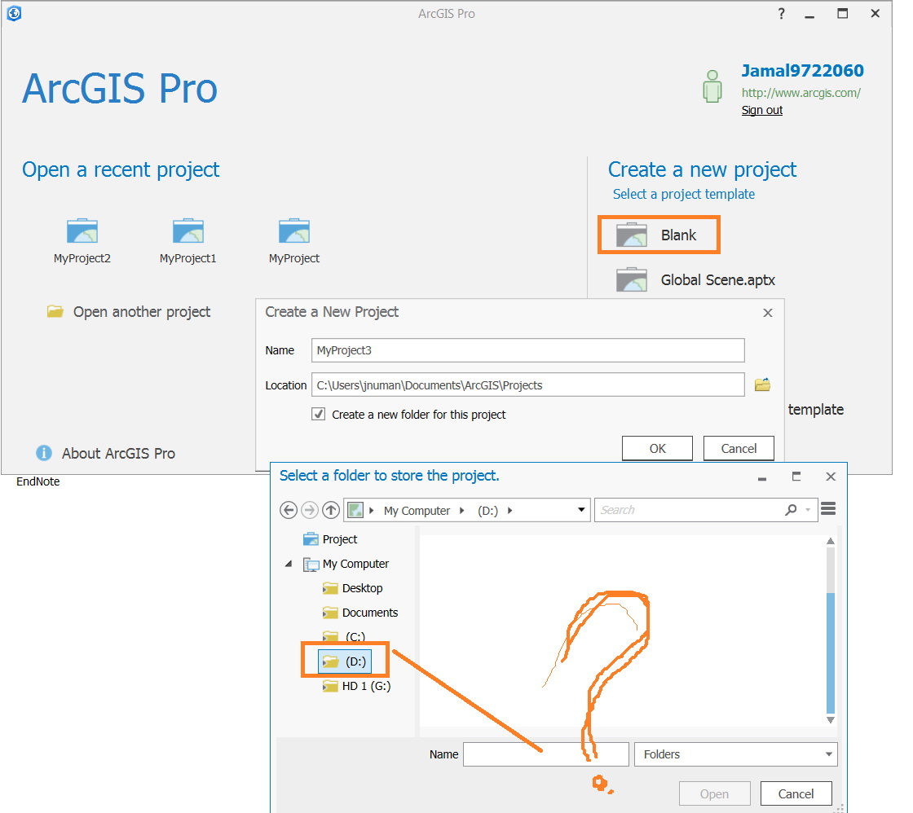Click the project Name input field
This screenshot has width=913, height=813.
pyautogui.click(x=527, y=350)
